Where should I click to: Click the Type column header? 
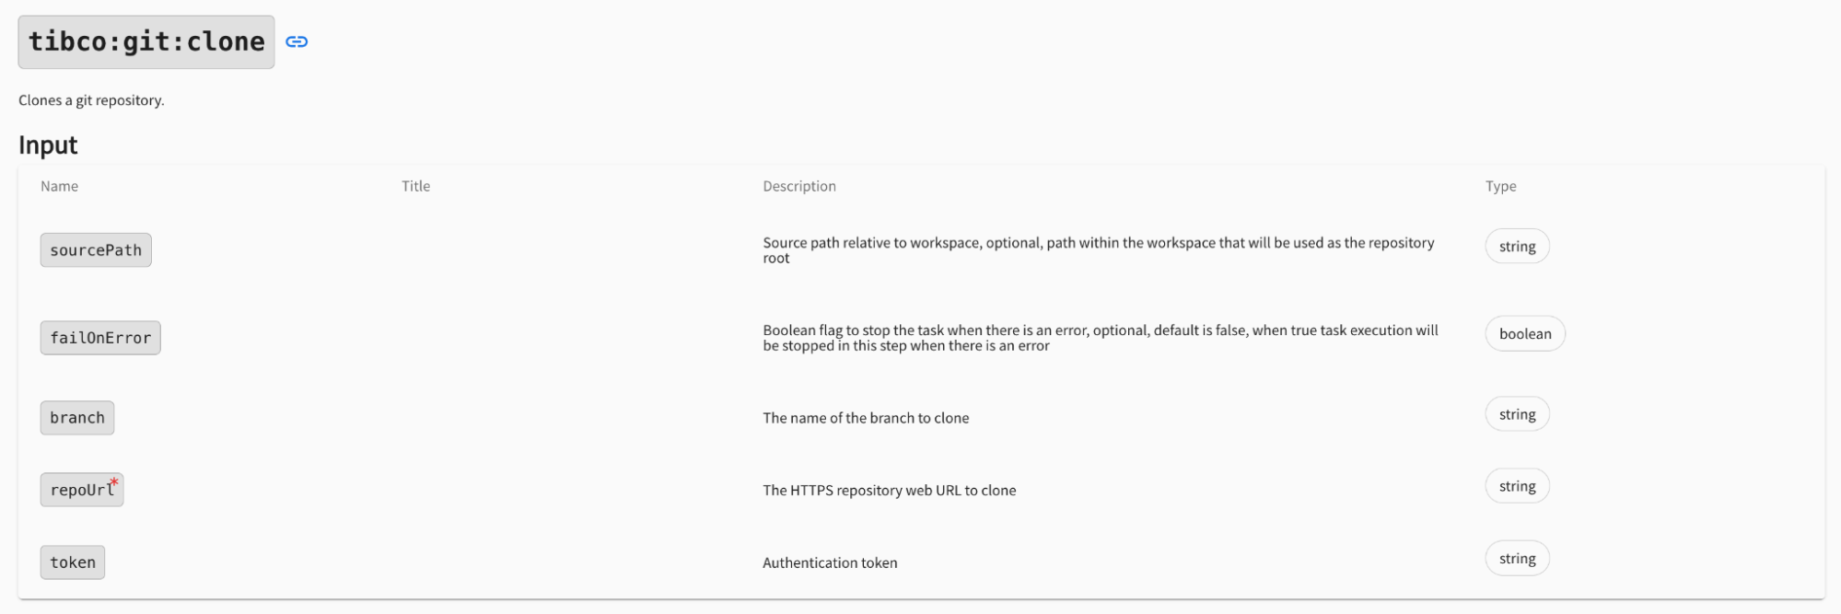[1500, 186]
